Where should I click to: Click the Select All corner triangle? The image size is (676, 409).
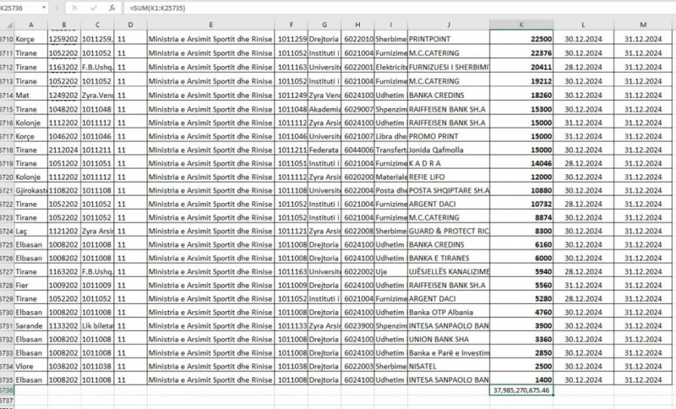[x=8, y=25]
